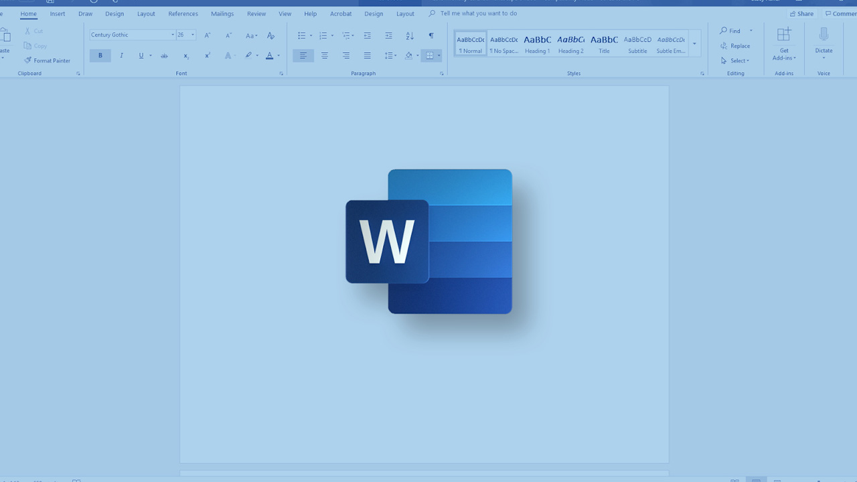This screenshot has width=857, height=482.
Task: Sort text with the A-Z sort icon
Action: pyautogui.click(x=410, y=35)
